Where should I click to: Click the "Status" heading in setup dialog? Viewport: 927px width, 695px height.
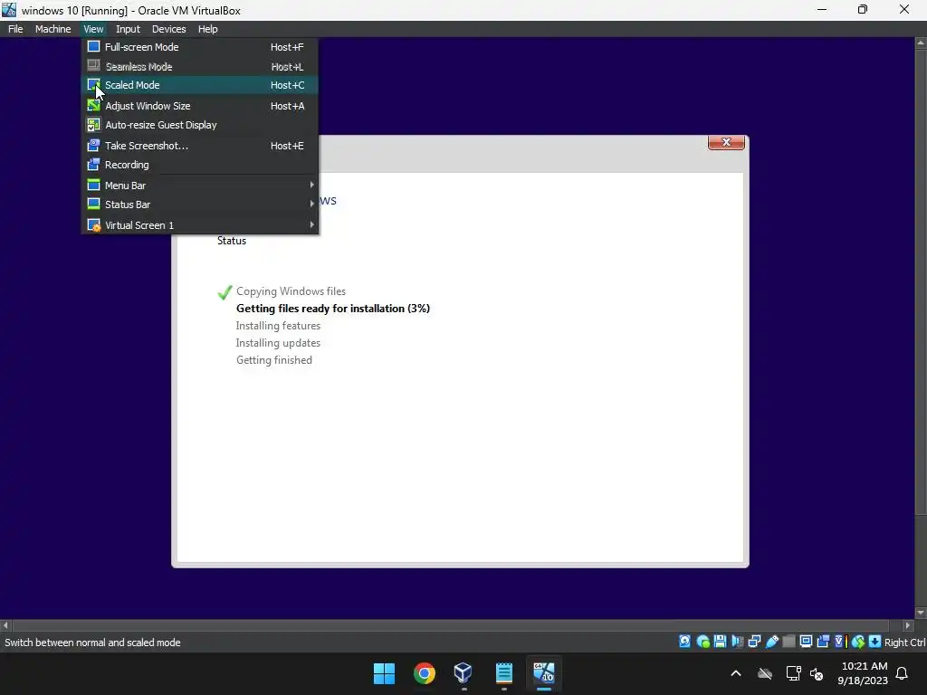tap(232, 241)
